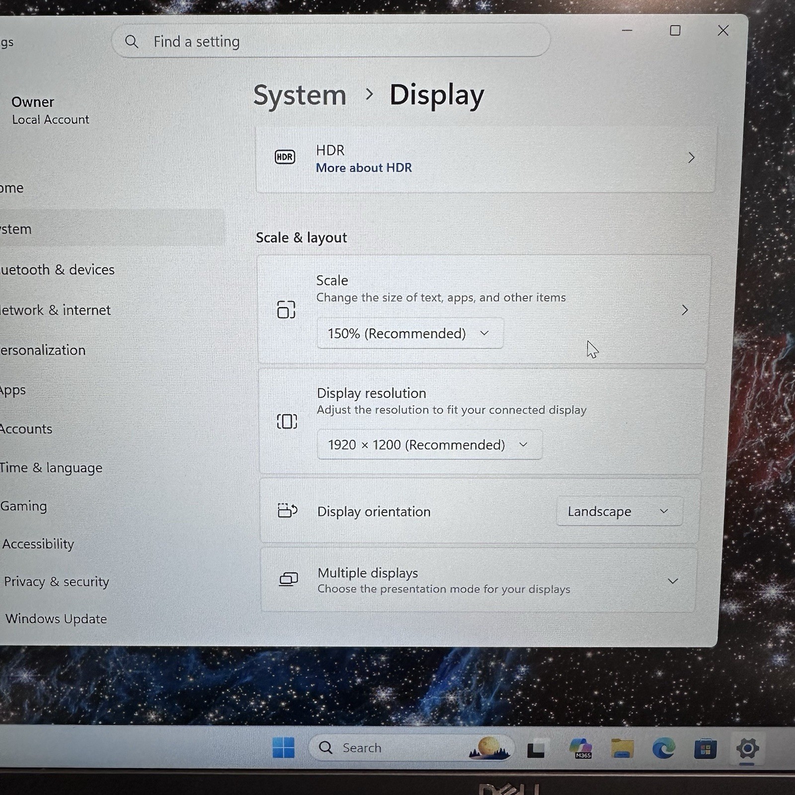Select Accessibility in sidebar
795x795 pixels.
pyautogui.click(x=38, y=544)
